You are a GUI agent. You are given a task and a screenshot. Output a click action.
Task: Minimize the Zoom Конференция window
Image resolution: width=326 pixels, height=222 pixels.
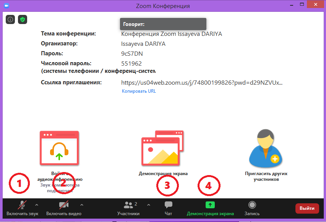click(x=292, y=5)
